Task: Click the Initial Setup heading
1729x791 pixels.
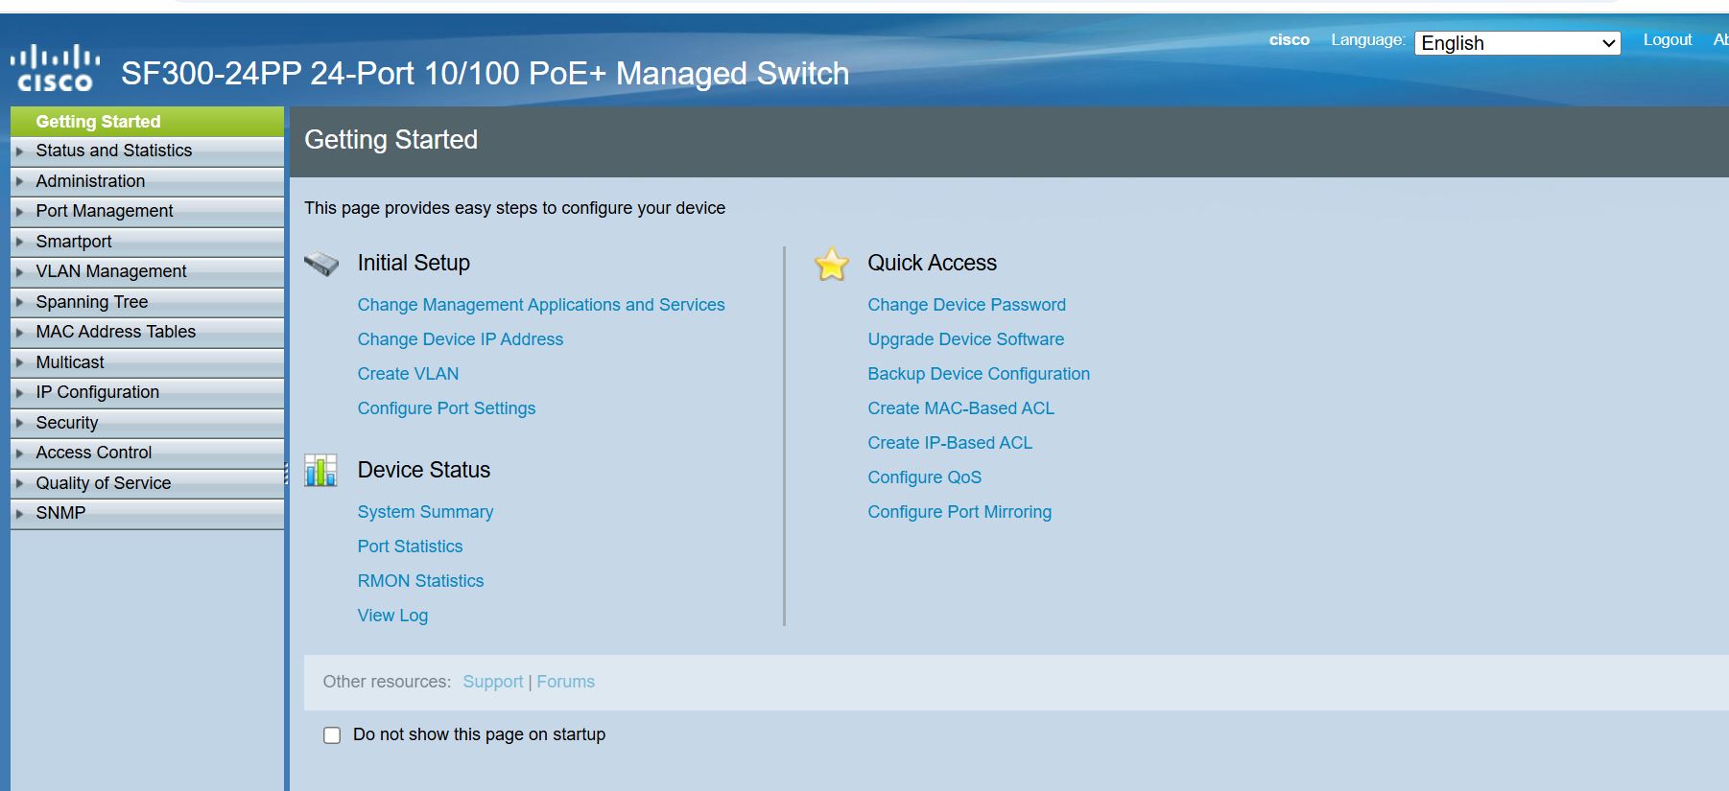Action: point(414,263)
